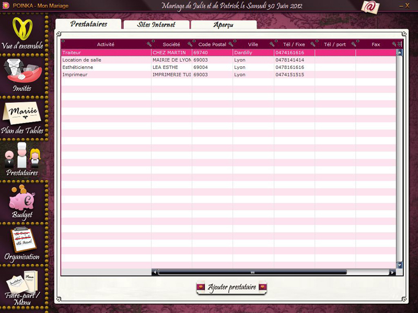Click the Ajouter prestataire button
Screen dimensions: 418x313
[231, 287]
